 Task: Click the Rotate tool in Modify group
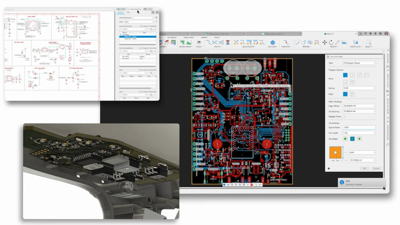coord(331,42)
